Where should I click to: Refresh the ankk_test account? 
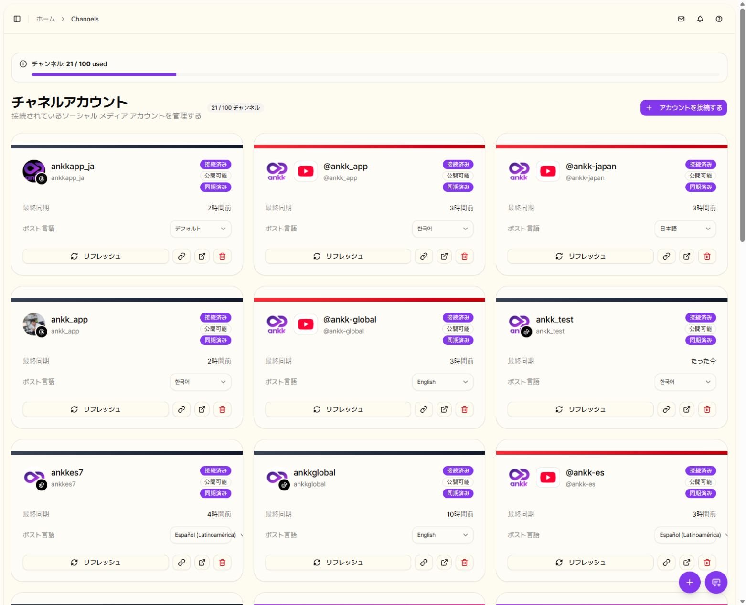[580, 409]
